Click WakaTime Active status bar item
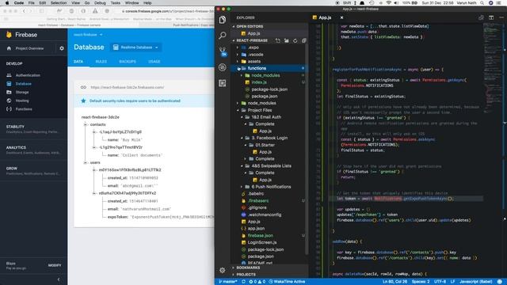 tap(287, 282)
